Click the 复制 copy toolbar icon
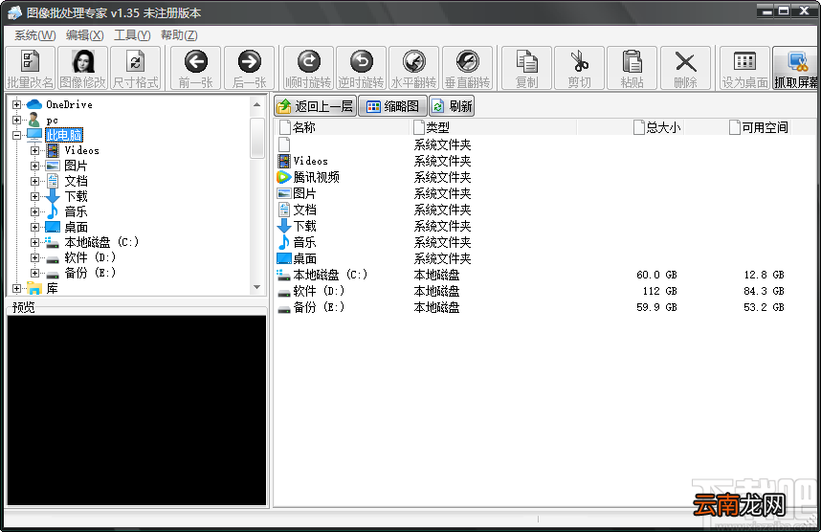 click(526, 68)
